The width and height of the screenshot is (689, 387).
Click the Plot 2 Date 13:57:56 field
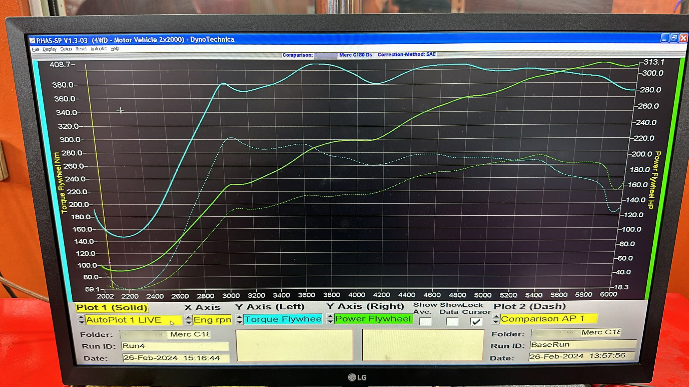[581, 356]
